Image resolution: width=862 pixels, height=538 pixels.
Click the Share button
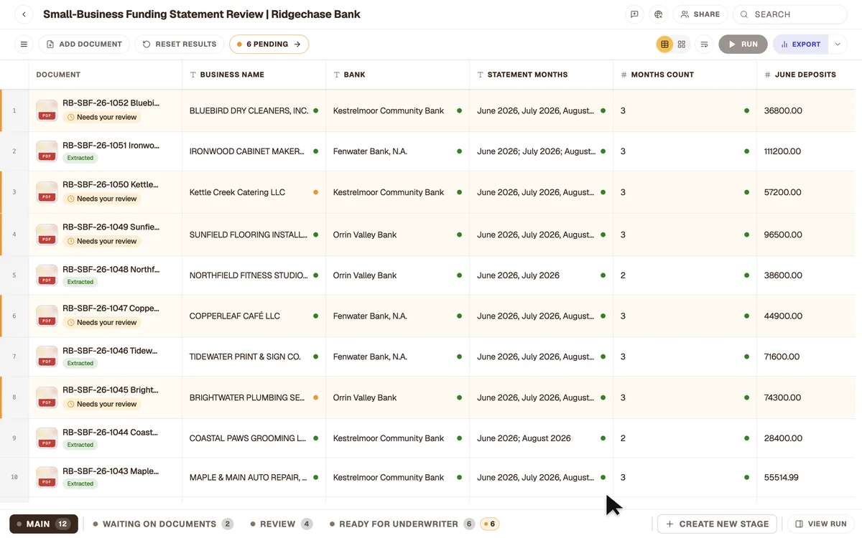pyautogui.click(x=700, y=14)
